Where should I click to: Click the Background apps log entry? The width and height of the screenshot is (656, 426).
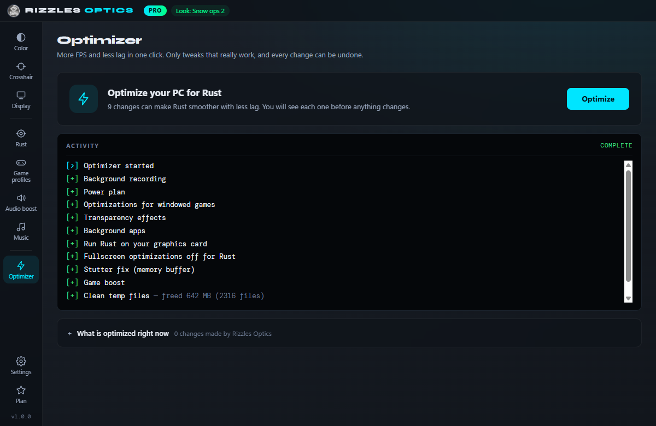point(114,230)
